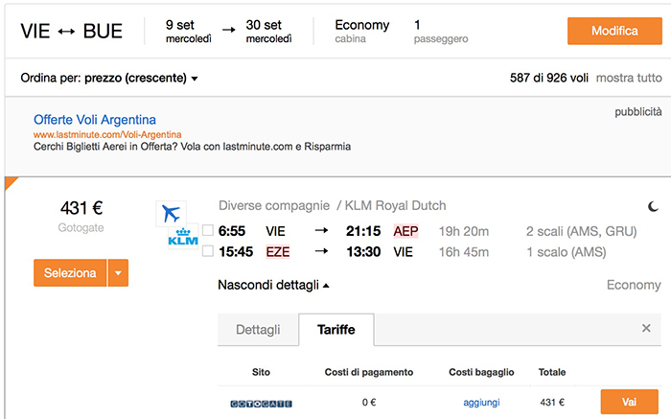This screenshot has width=671, height=419.
Task: Click the overnight flight moon icon
Action: 653,207
